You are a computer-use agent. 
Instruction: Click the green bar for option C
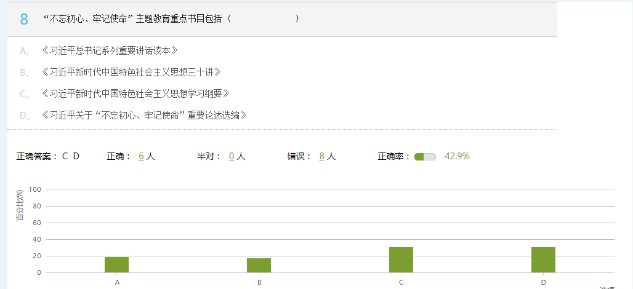[x=401, y=259]
